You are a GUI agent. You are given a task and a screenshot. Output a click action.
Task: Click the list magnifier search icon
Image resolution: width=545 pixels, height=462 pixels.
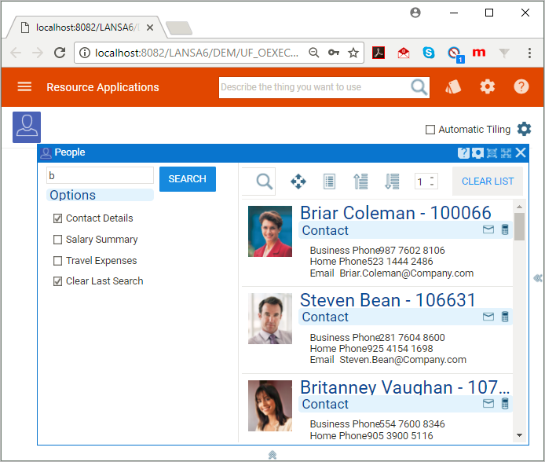coord(265,181)
